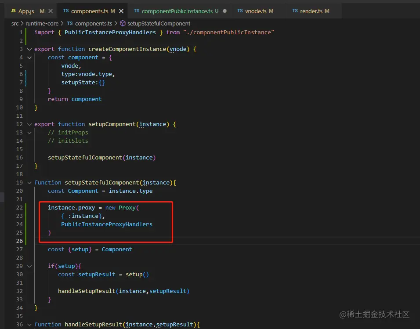
Task: Click line number 1 in gutter
Action: (21, 33)
